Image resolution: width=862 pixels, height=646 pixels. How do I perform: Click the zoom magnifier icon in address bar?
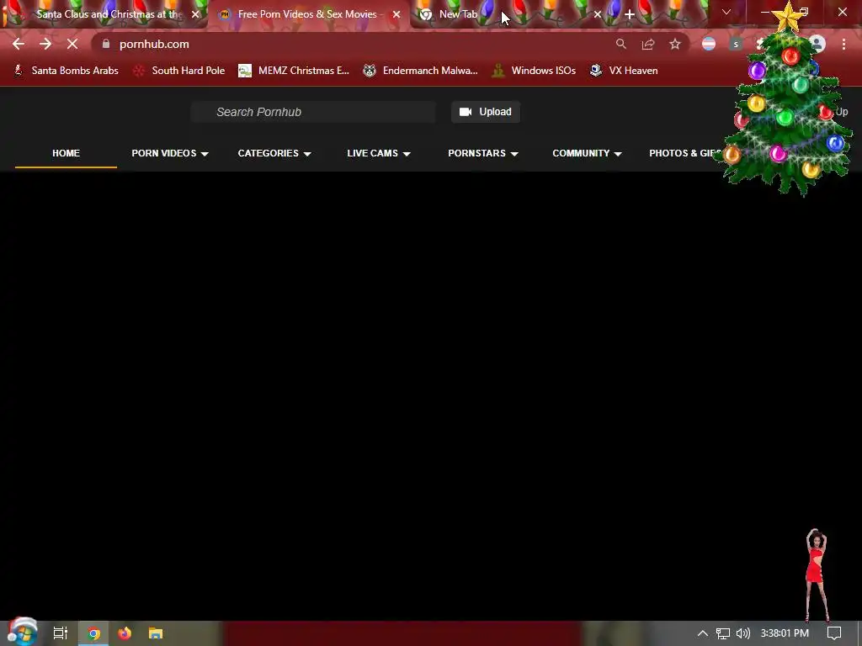[620, 44]
